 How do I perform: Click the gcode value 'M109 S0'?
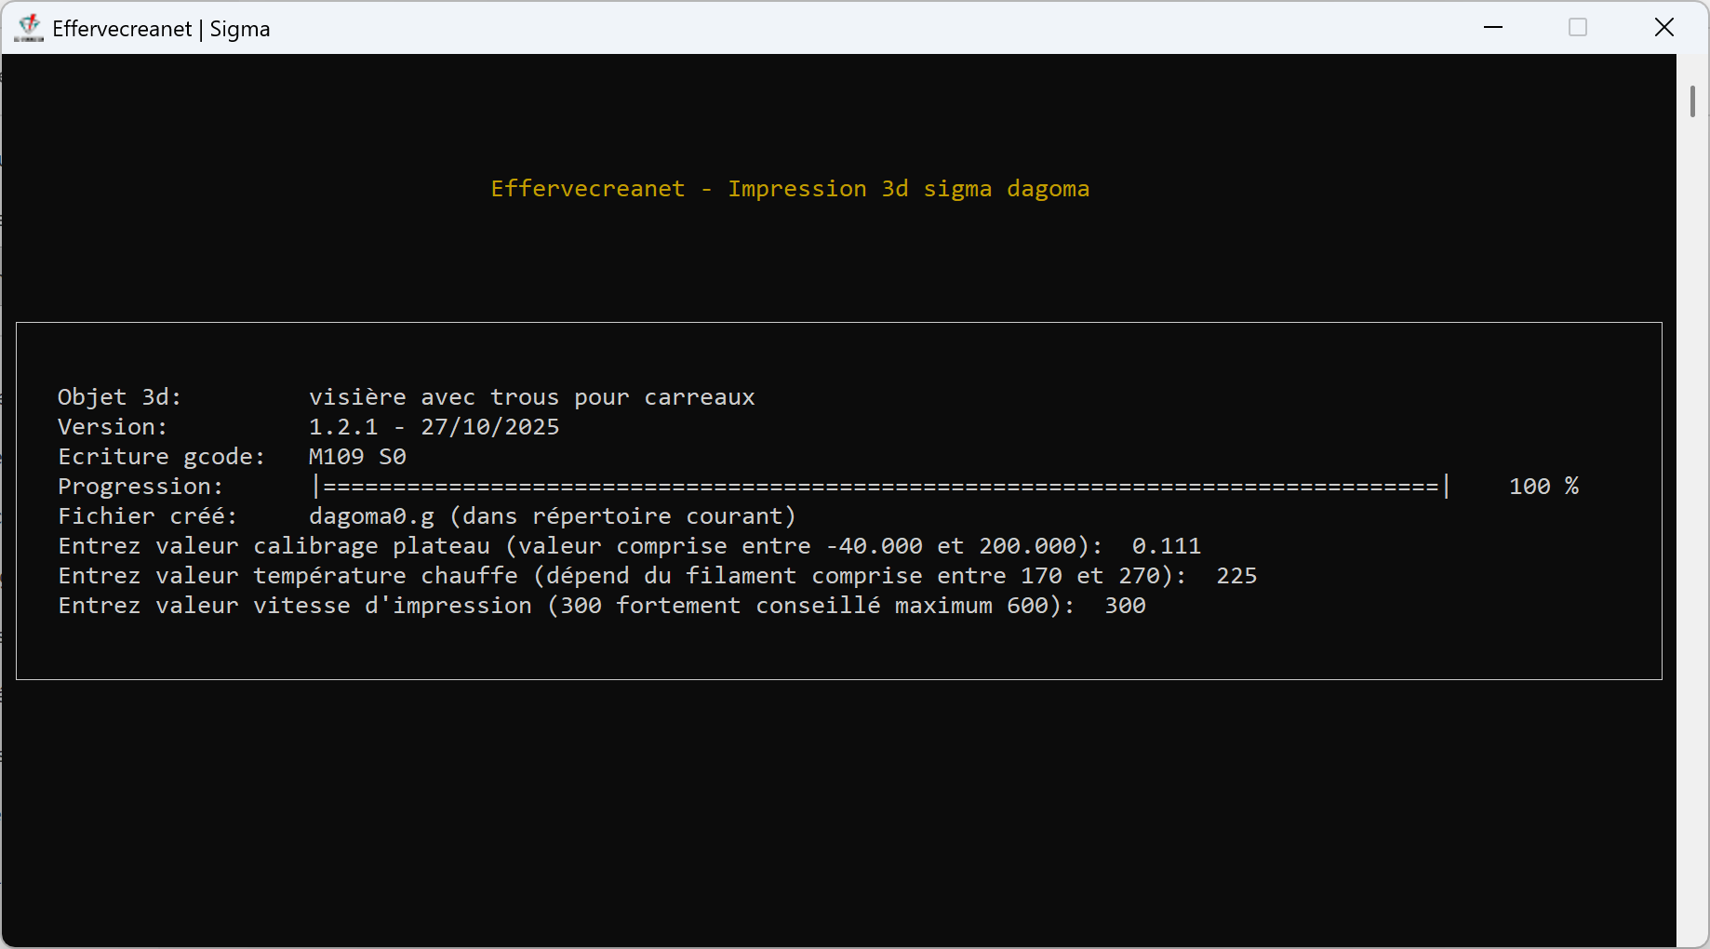pyautogui.click(x=357, y=457)
